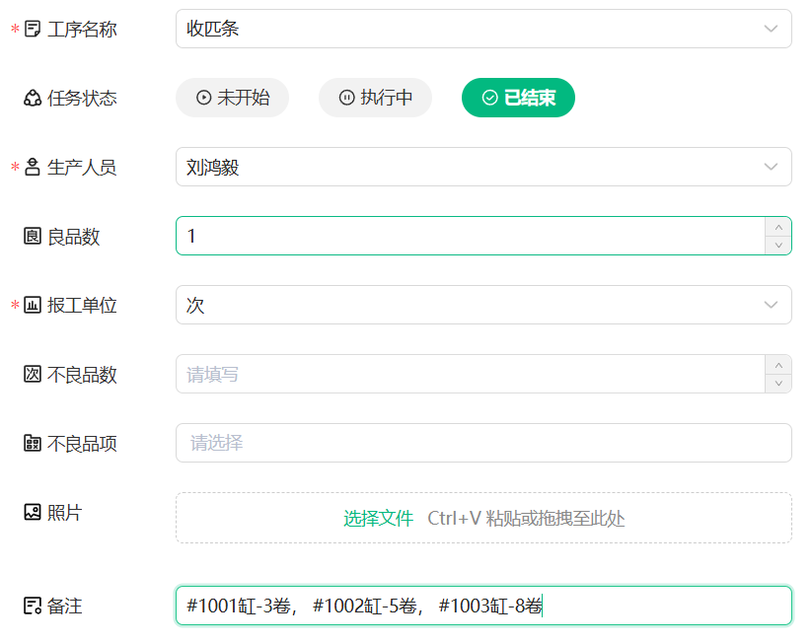This screenshot has height=643, width=811.
Task: Expand the 生产人员 dropdown showing 刘鸿毅
Action: [x=483, y=167]
